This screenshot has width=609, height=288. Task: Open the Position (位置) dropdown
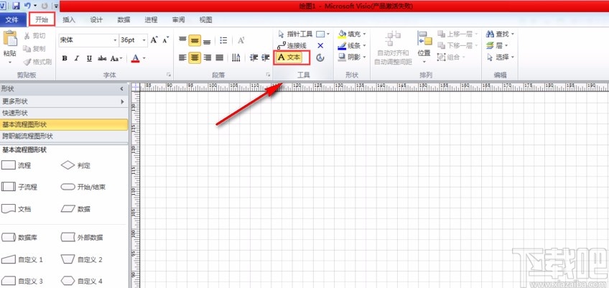tap(424, 48)
